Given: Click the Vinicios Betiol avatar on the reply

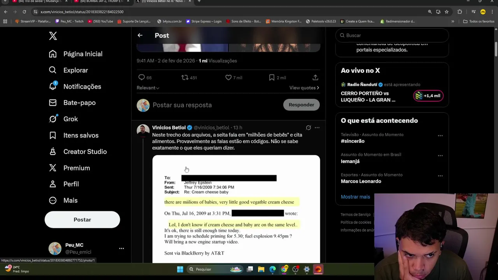Looking at the screenshot, I should point(143,130).
